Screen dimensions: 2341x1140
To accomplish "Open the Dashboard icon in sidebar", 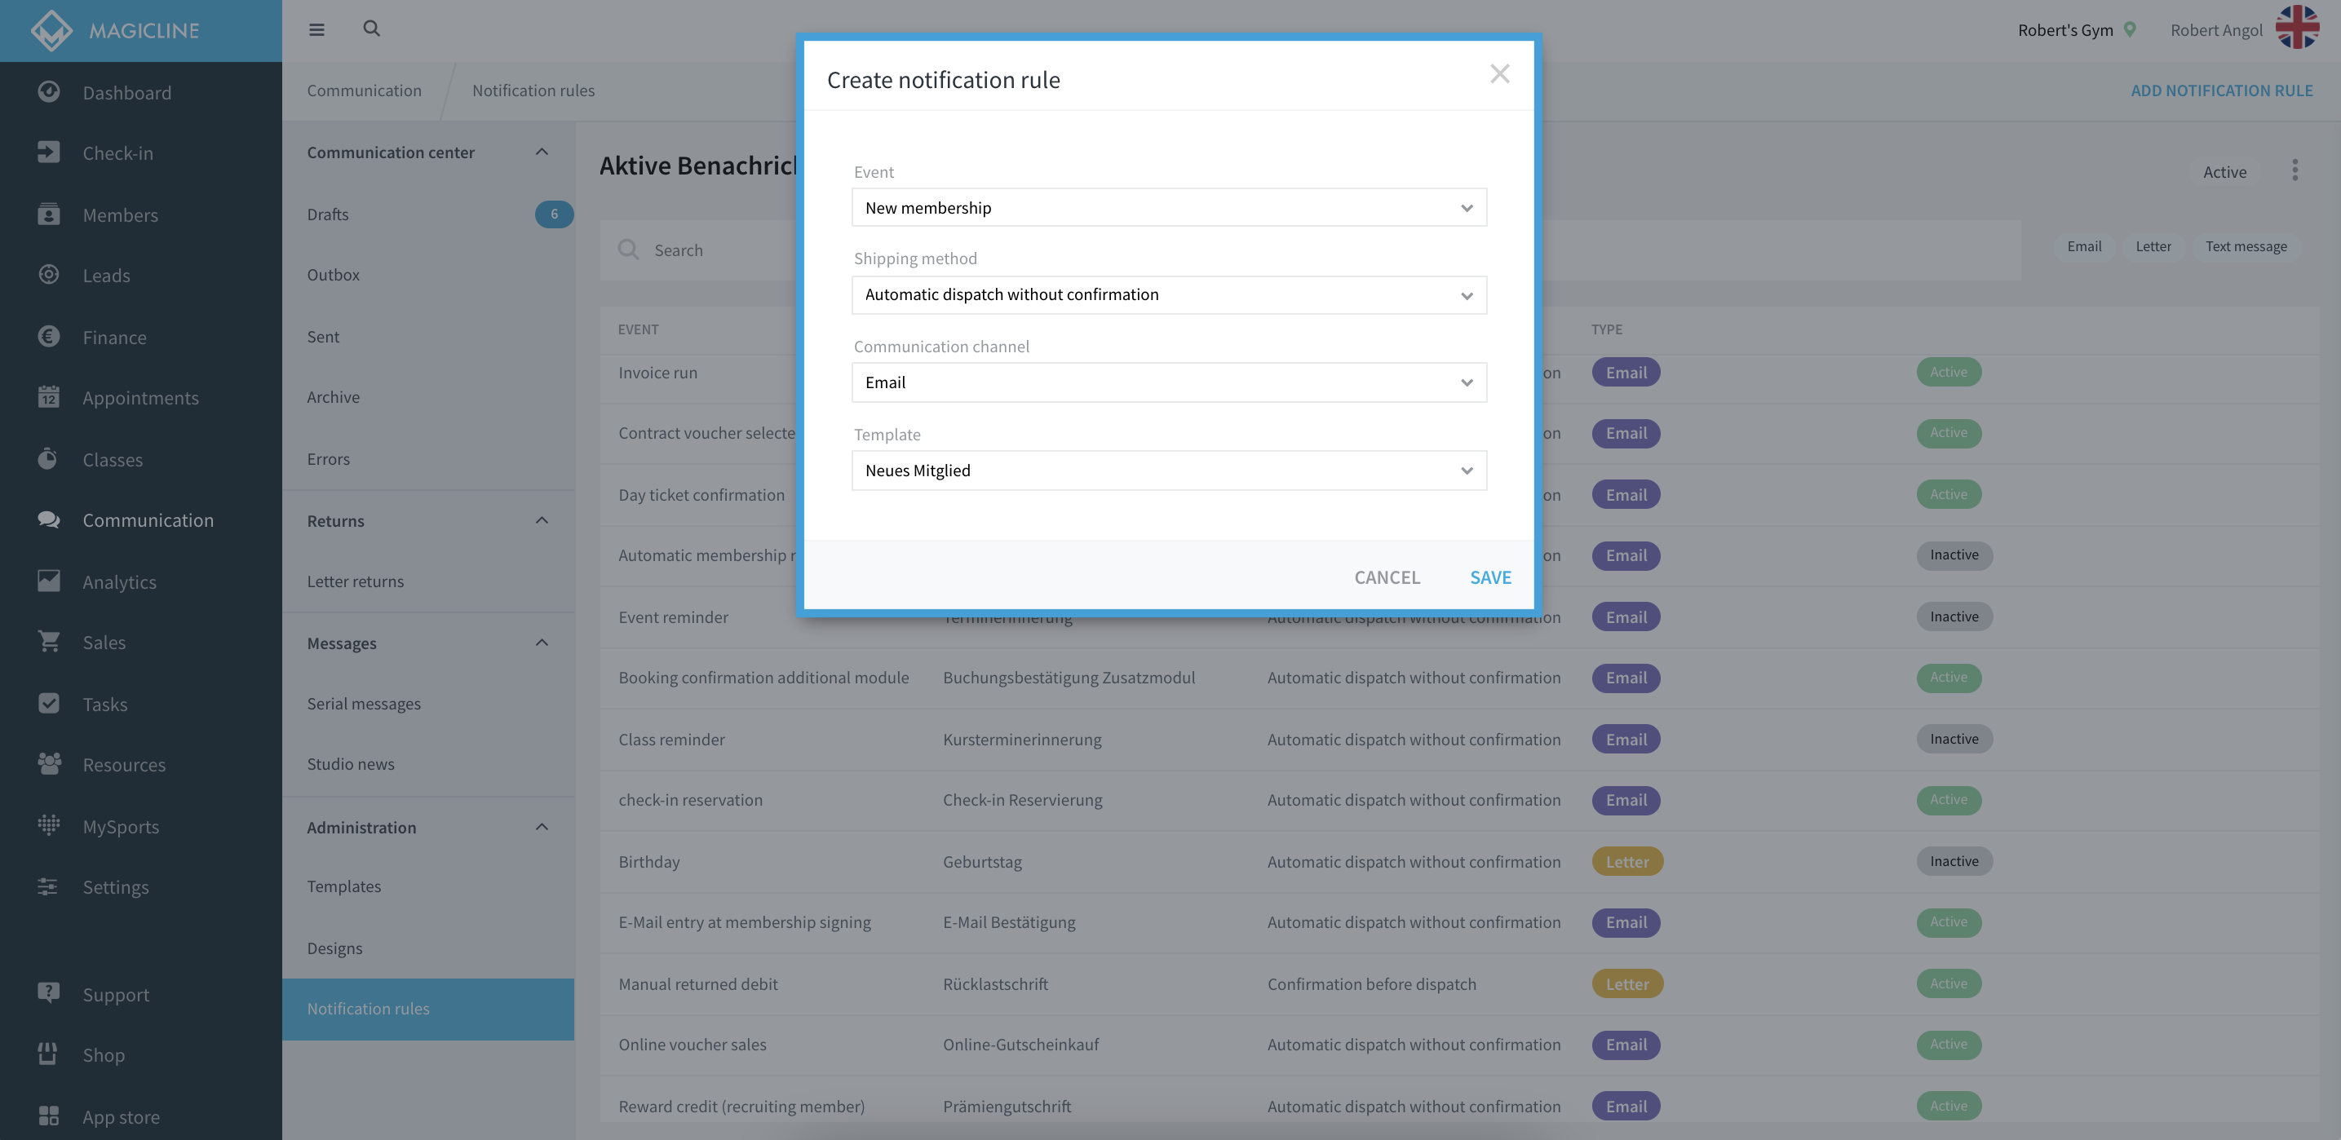I will 49,92.
